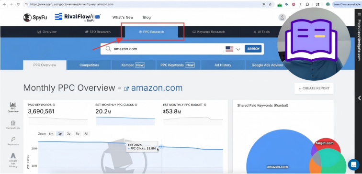Open the Extensions puzzle-piece icon
This screenshot has width=362, height=174.
click(307, 4)
